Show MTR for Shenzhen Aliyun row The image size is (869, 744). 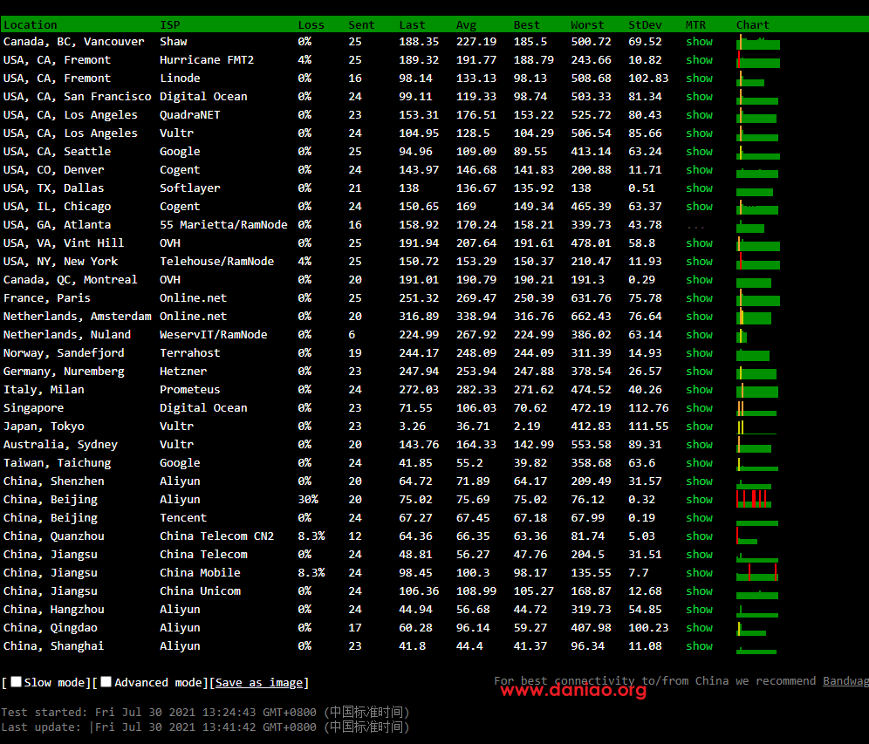(699, 481)
